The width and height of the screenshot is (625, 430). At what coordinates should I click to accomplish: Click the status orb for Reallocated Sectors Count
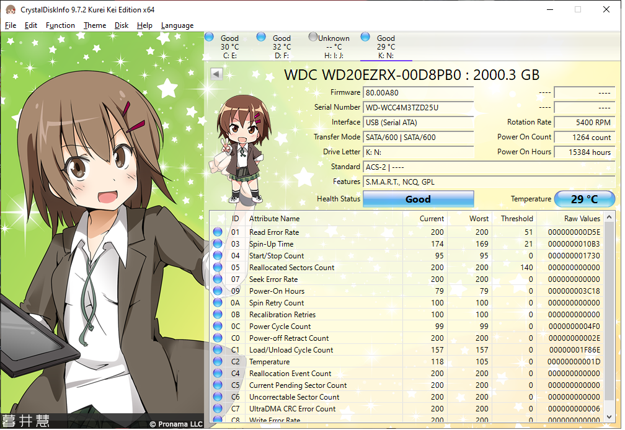[x=218, y=267]
